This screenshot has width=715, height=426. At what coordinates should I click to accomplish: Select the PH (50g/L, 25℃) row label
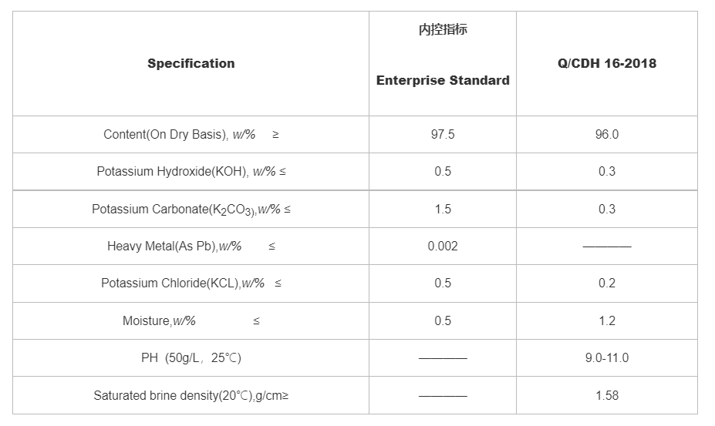click(191, 357)
